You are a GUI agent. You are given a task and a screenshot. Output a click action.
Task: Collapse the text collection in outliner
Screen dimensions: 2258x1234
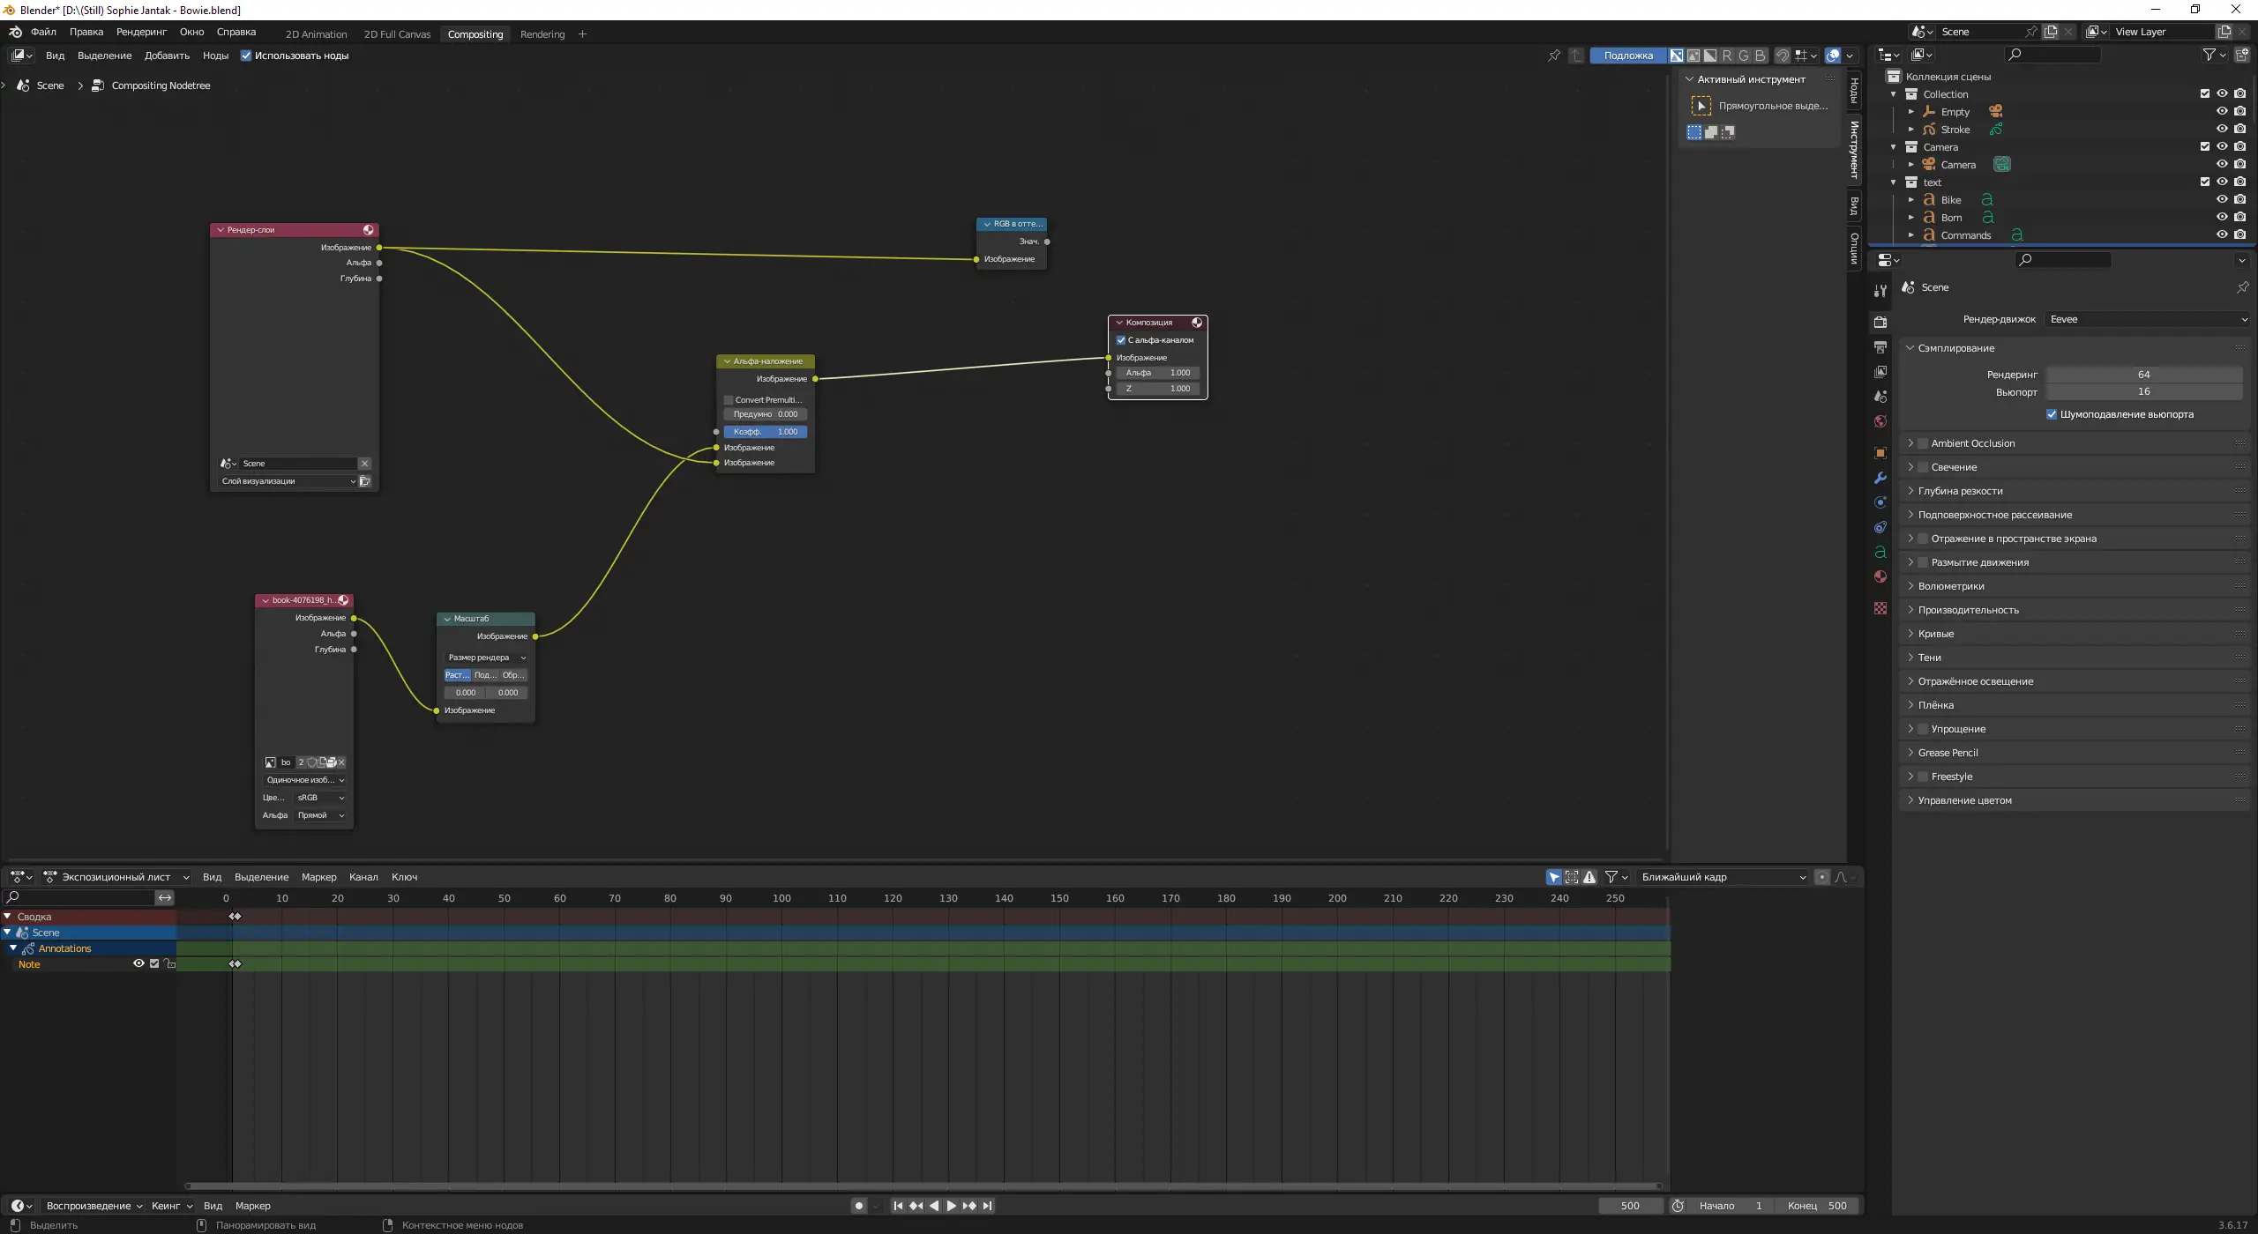point(1894,182)
